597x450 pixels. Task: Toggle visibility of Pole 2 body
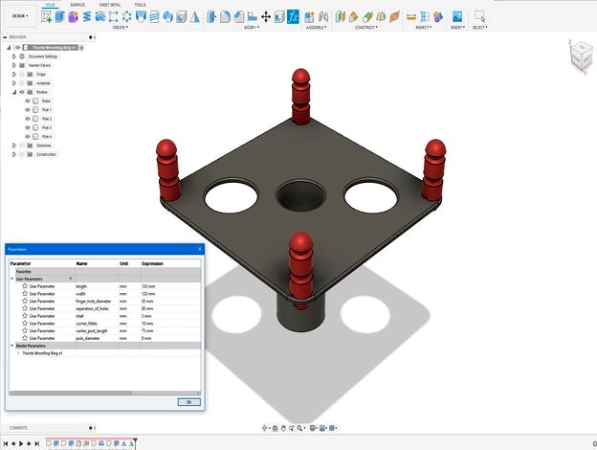coord(28,119)
